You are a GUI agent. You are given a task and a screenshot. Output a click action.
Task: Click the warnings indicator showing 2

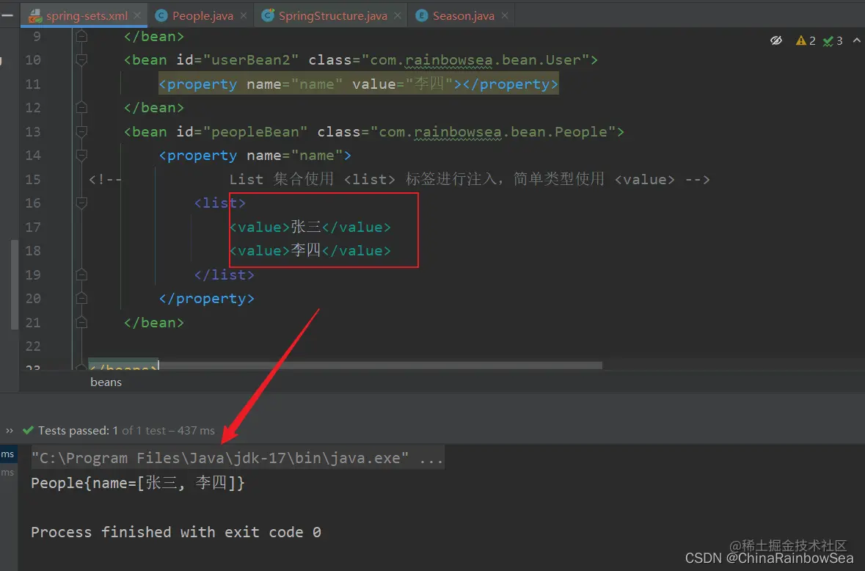(x=806, y=40)
